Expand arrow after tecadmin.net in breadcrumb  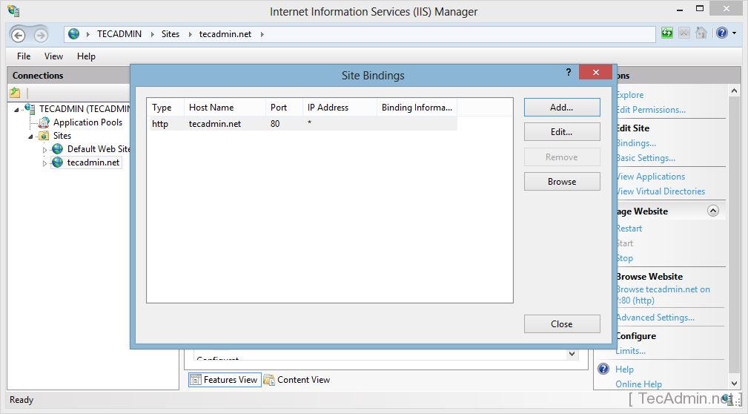pyautogui.click(x=262, y=34)
